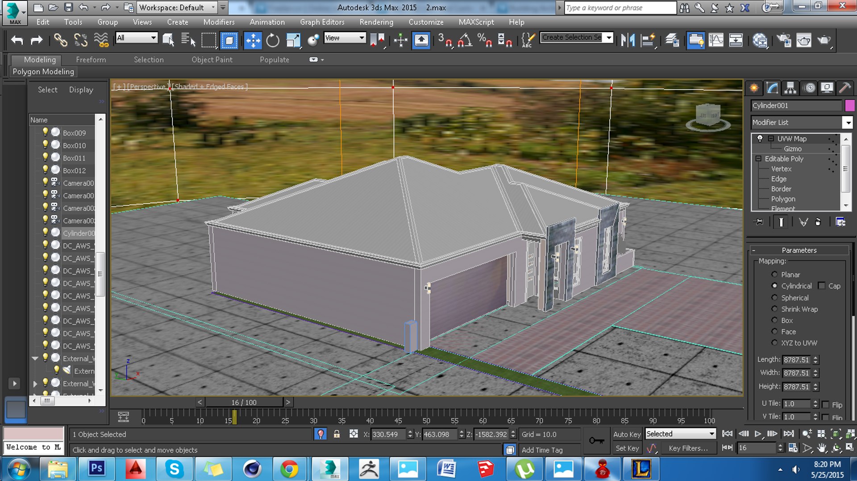This screenshot has height=481, width=857.
Task: Click the Select Object arrow tool
Action: (x=168, y=41)
